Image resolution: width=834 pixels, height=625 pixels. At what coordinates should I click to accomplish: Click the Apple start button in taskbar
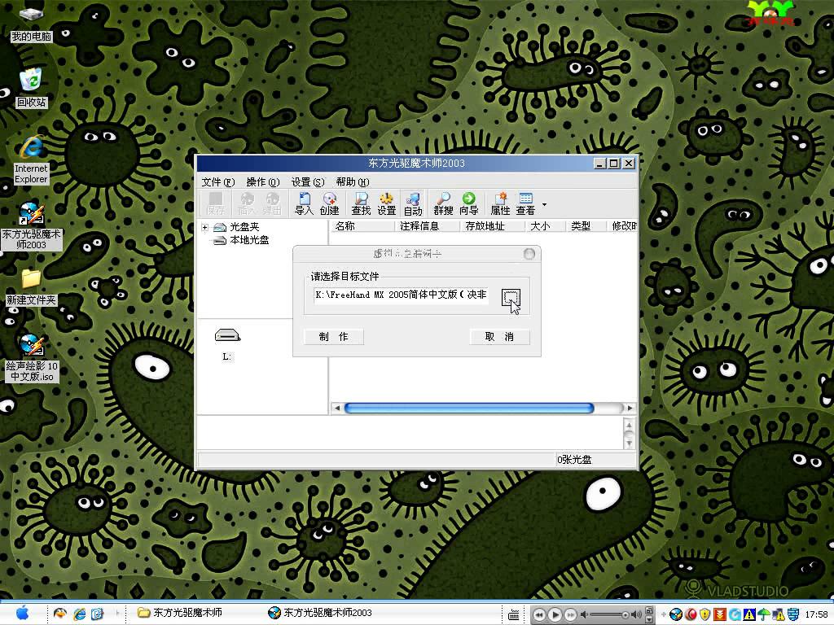22,614
